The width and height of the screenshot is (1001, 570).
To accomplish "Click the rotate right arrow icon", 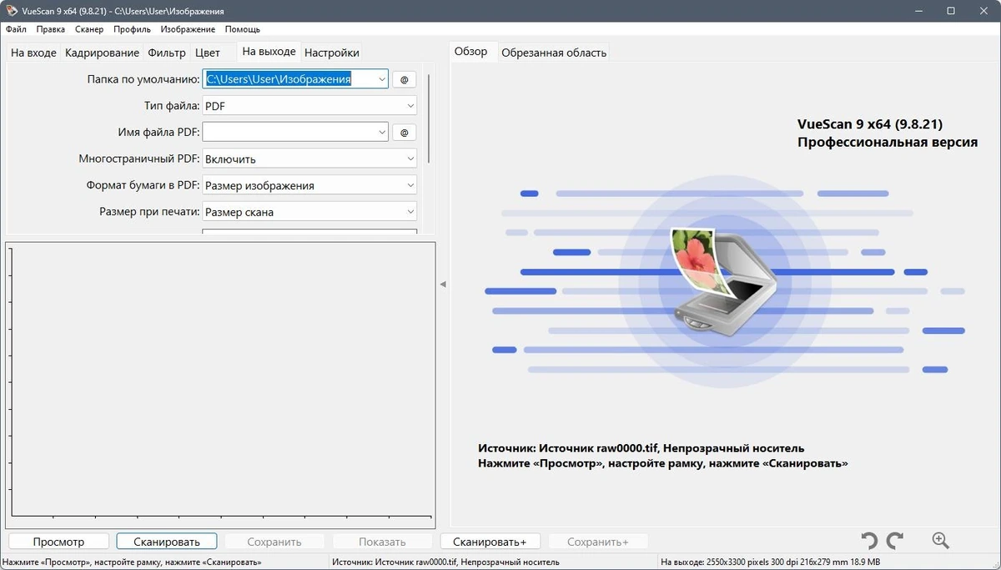I will pyautogui.click(x=895, y=541).
